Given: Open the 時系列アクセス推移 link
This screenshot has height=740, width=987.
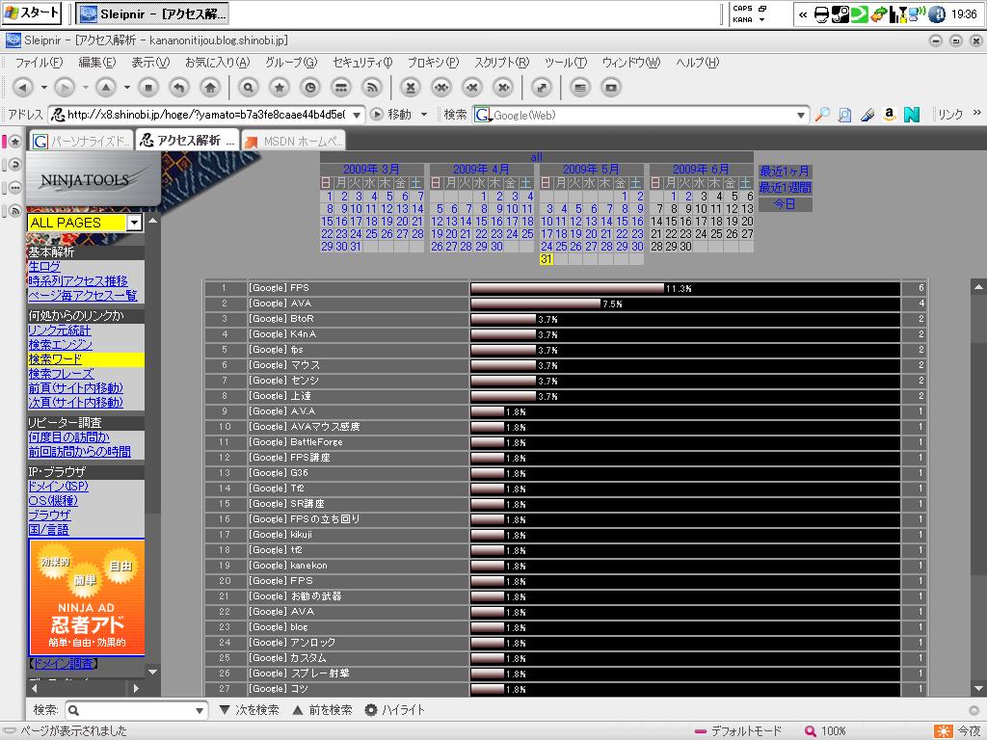Looking at the screenshot, I should point(77,281).
